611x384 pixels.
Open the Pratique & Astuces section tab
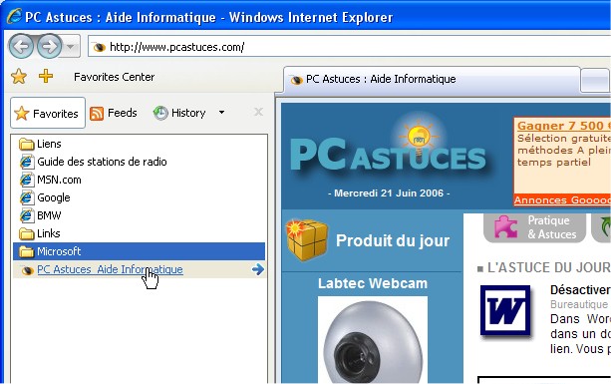coord(534,227)
